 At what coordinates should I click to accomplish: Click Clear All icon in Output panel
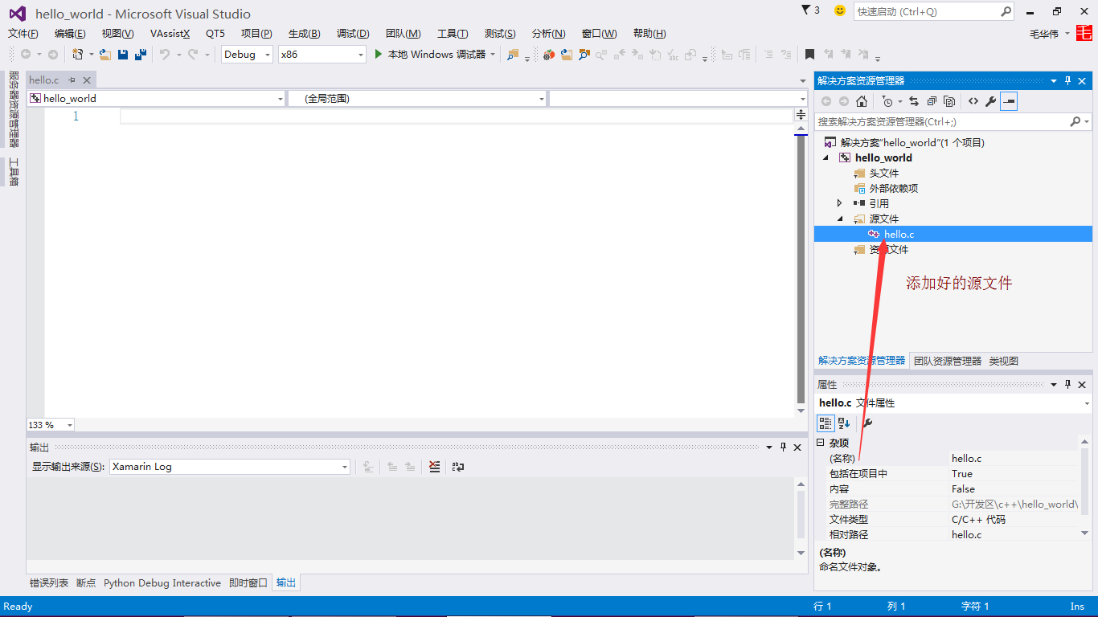click(434, 466)
